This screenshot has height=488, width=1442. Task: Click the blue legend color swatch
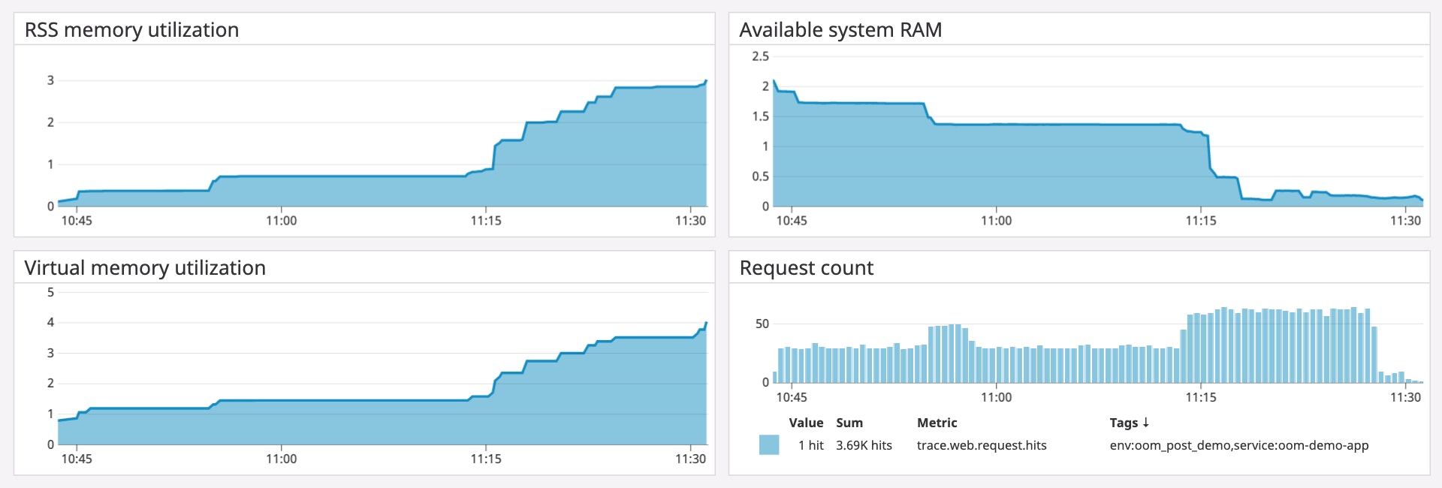pos(769,445)
